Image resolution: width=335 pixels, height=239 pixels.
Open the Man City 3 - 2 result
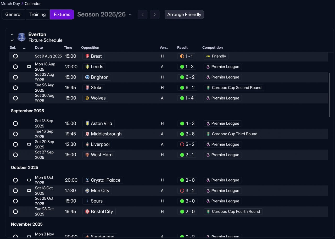coord(187,191)
